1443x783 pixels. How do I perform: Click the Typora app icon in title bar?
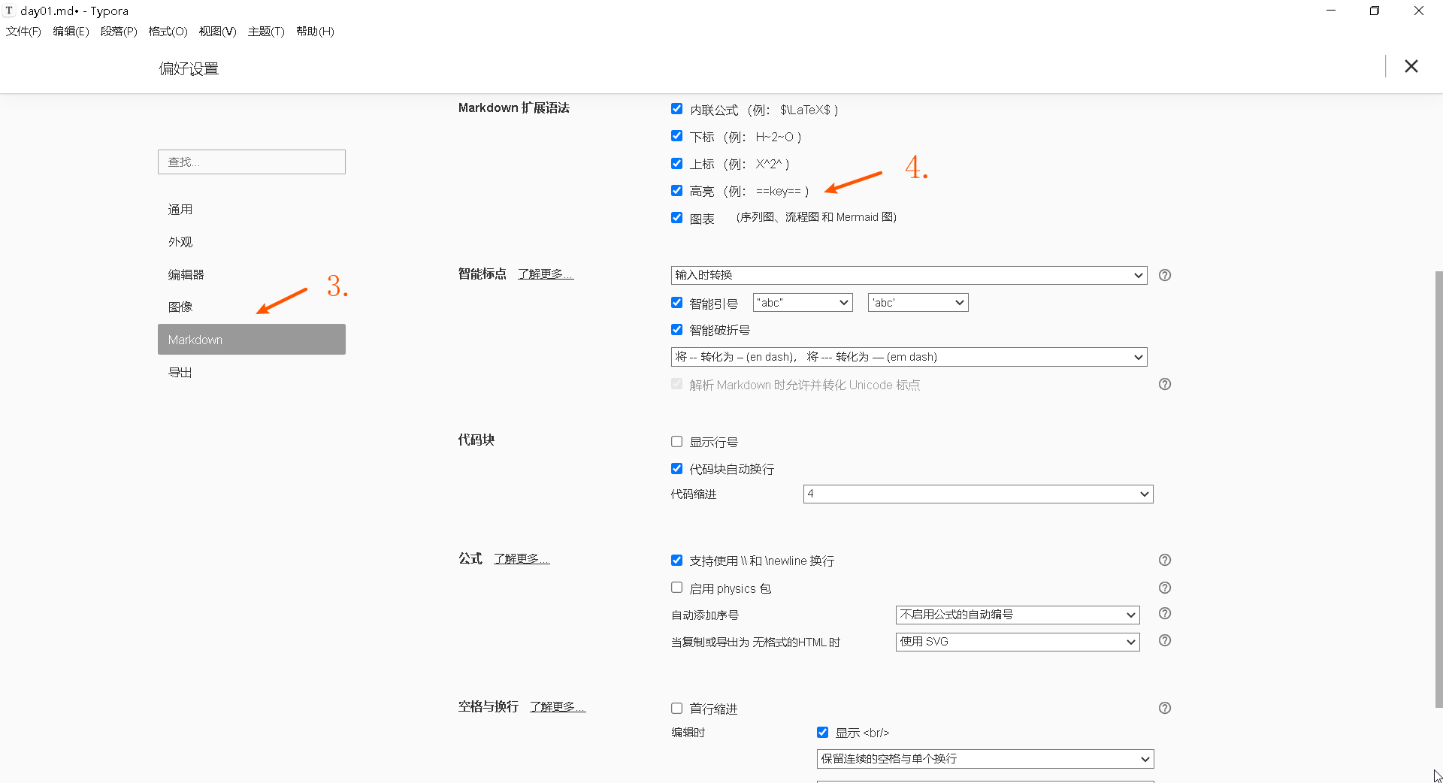(9, 11)
